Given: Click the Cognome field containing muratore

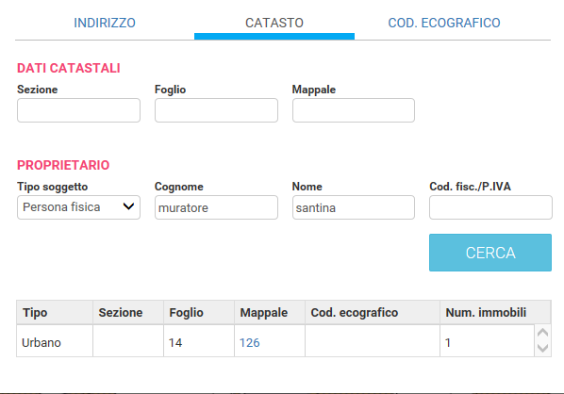Looking at the screenshot, I should coord(216,207).
